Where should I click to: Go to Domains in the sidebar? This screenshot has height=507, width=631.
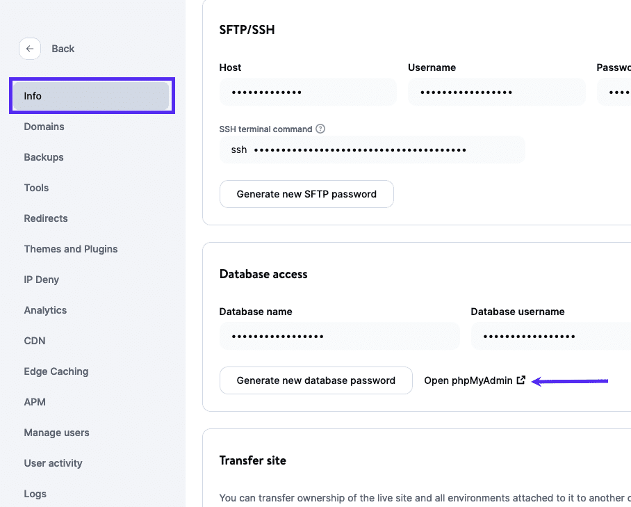(x=44, y=127)
